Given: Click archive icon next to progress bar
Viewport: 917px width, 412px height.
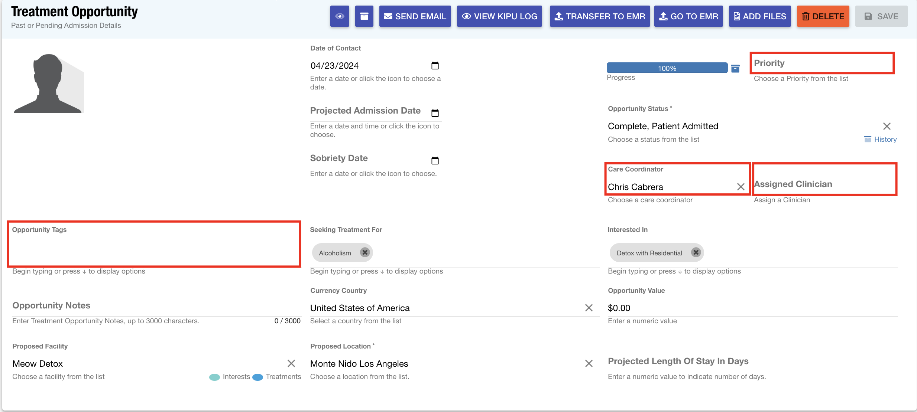Looking at the screenshot, I should 735,69.
